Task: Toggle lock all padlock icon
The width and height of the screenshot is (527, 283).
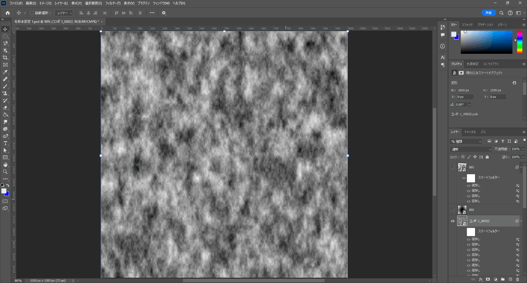Action: coord(487,157)
